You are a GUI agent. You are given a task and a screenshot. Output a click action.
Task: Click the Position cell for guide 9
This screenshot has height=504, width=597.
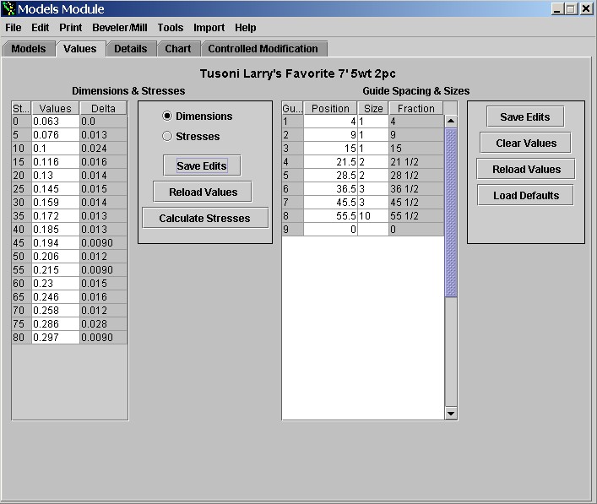point(329,229)
